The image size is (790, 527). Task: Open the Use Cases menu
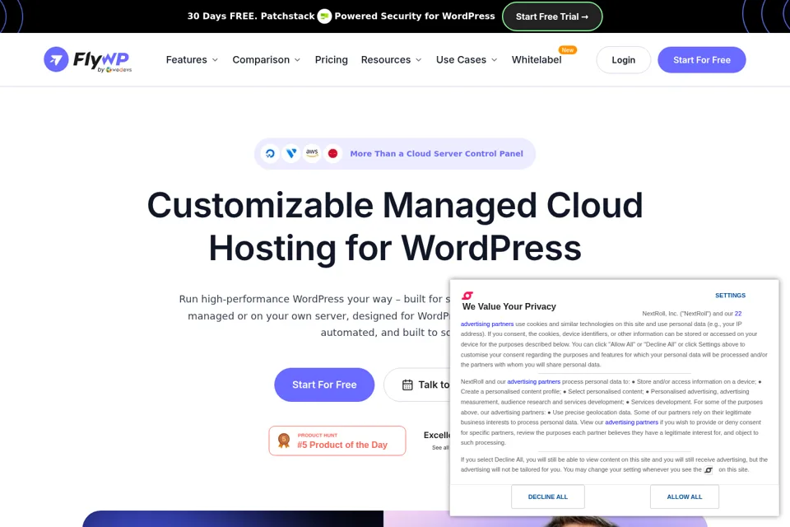coord(467,60)
